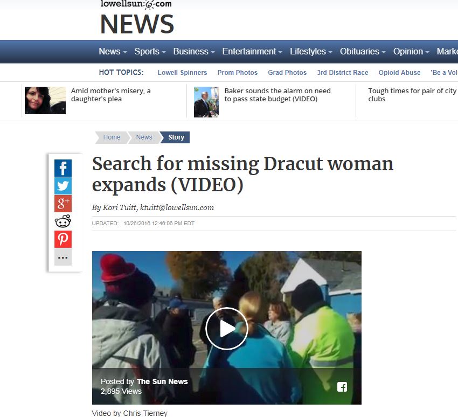
Task: Pin the article on Pinterest
Action: coord(63,239)
